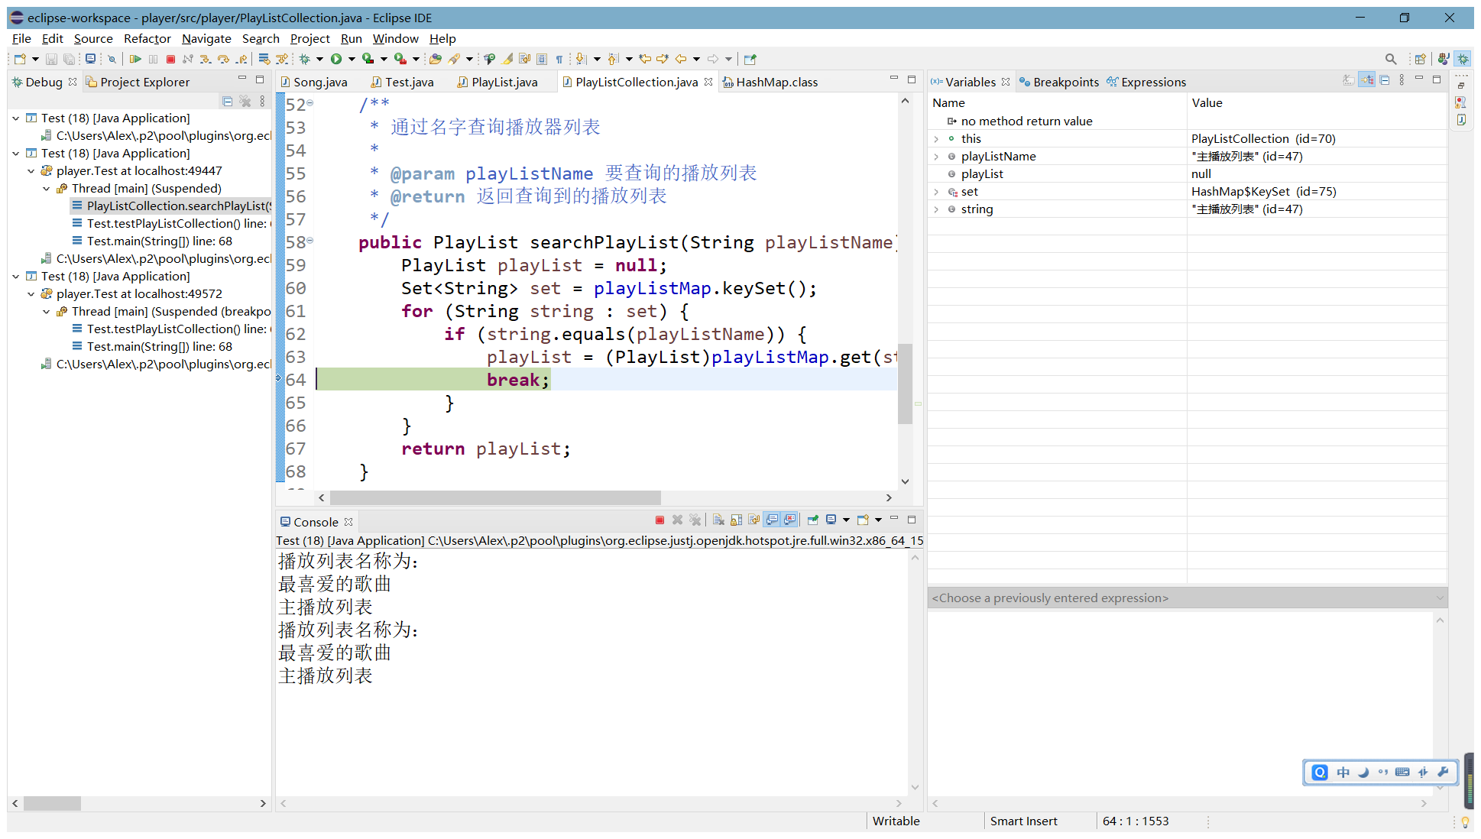Click the Terminate red square in main toolbar
The width and height of the screenshot is (1481, 839).
170,59
